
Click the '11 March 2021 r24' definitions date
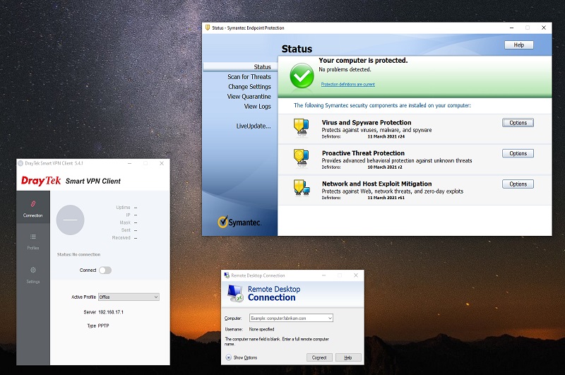pos(386,136)
